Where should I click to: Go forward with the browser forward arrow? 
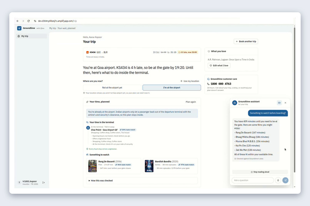[x=23, y=21]
